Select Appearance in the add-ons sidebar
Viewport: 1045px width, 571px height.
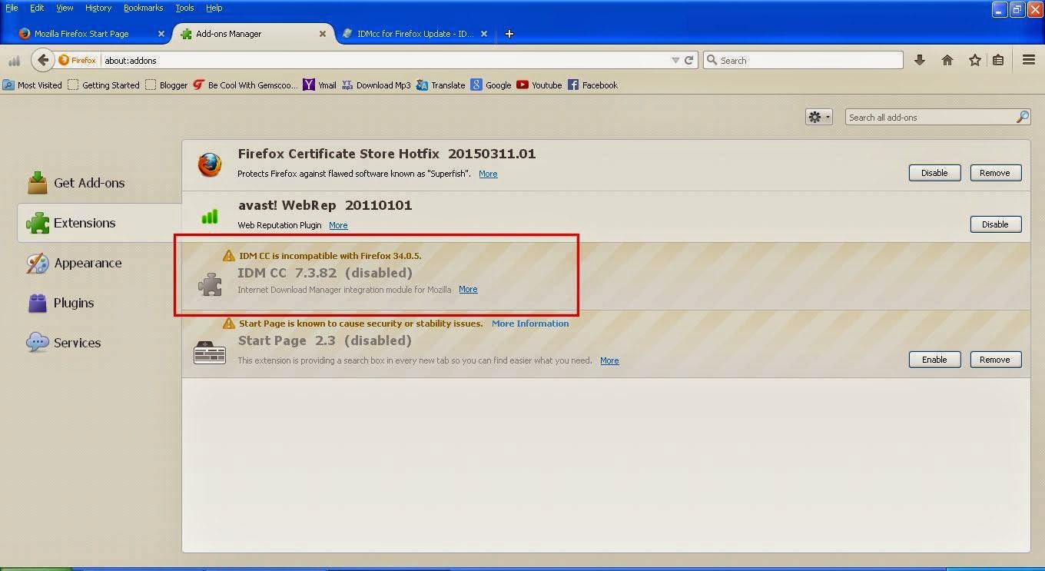click(87, 263)
